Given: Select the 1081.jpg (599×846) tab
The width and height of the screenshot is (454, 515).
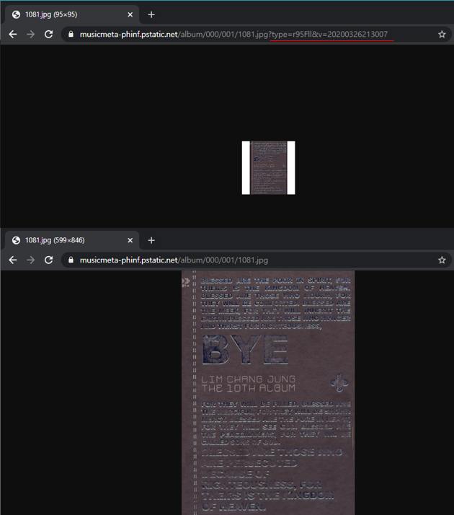Looking at the screenshot, I should tap(72, 240).
